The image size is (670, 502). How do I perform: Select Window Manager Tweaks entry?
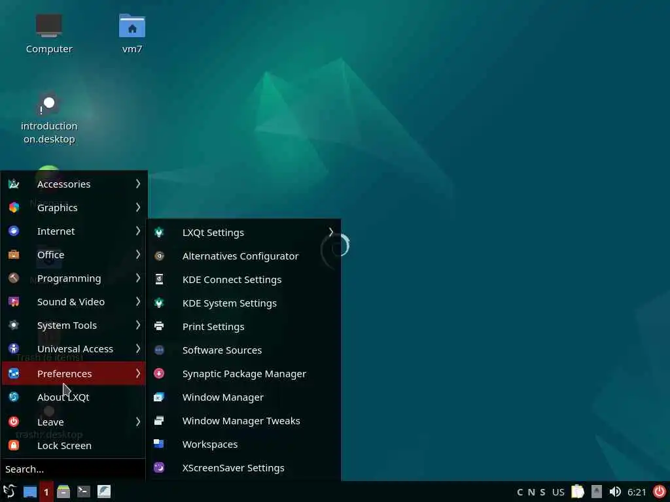point(244,420)
